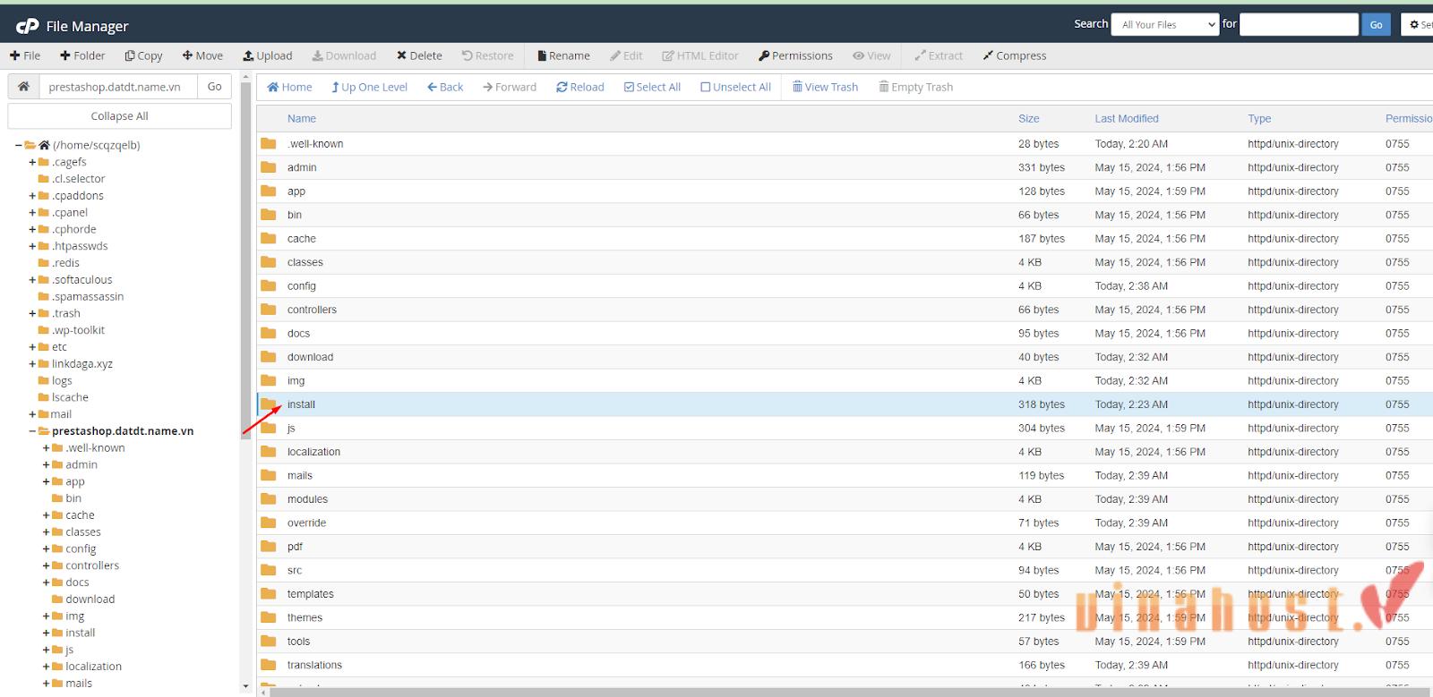Select the override folder row
Screen dimensions: 1433x697
[x=845, y=523]
